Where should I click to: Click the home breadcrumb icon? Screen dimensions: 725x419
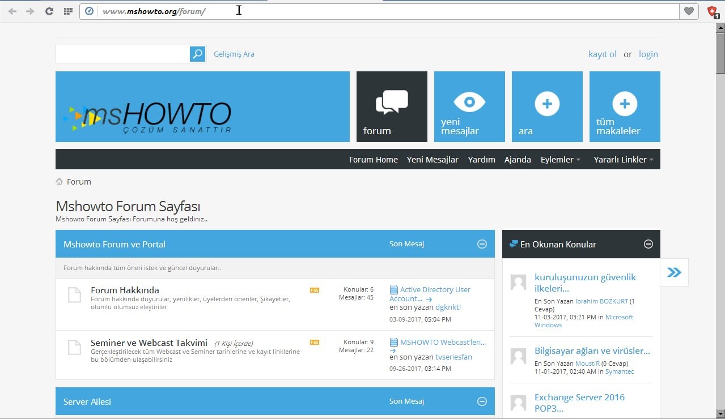click(59, 182)
